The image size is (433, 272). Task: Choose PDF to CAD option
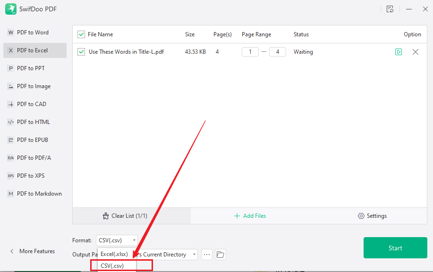(x=35, y=104)
